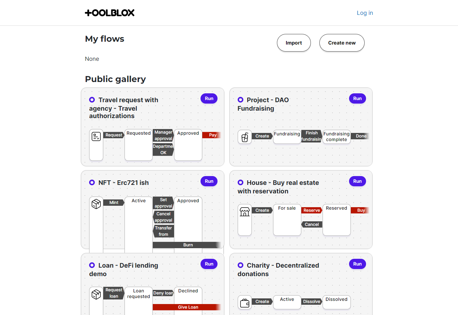
Task: Open the Log in link
Action: 365,13
